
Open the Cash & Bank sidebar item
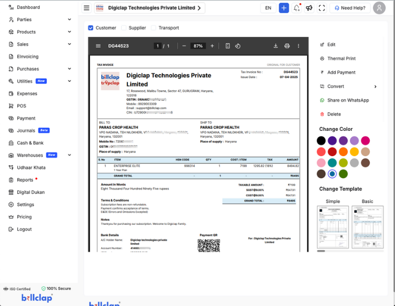(x=30, y=143)
